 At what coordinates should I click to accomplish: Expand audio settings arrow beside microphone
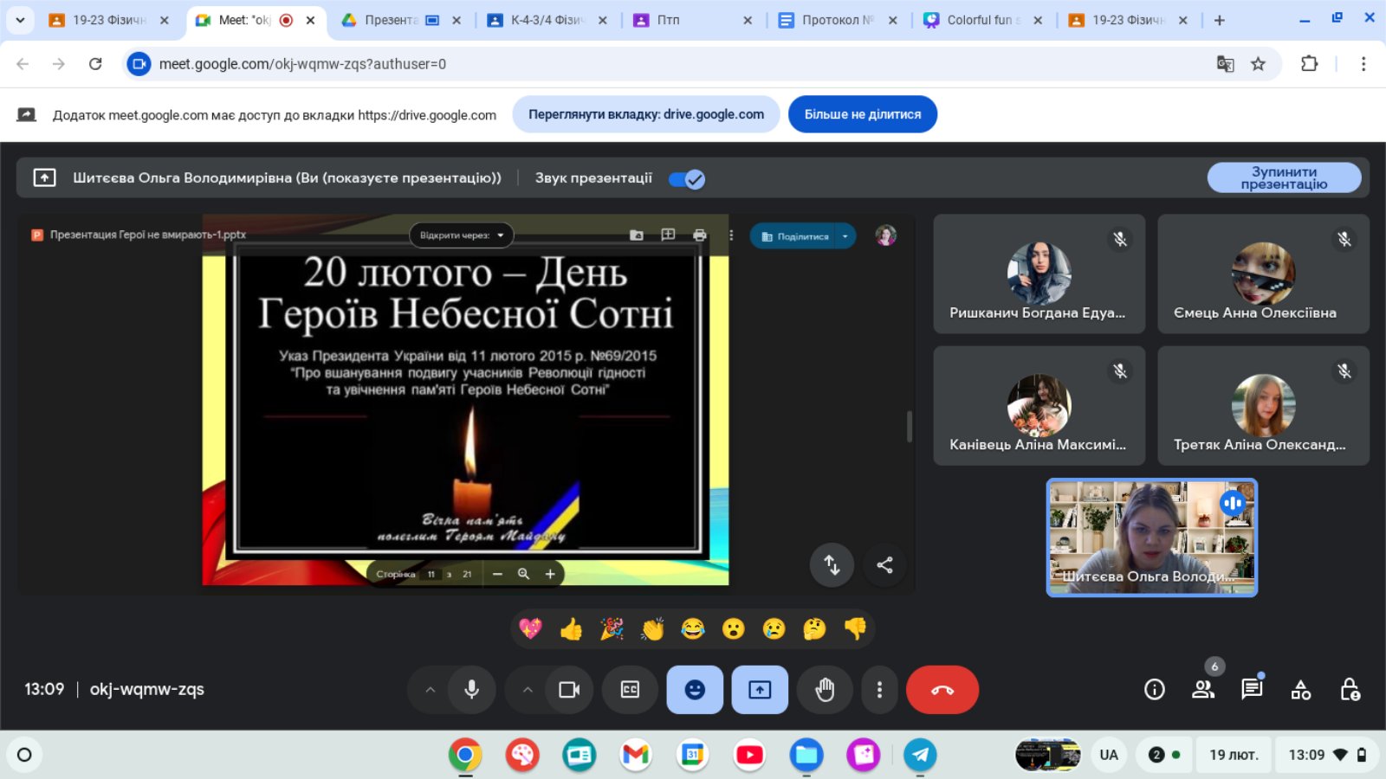coord(431,690)
